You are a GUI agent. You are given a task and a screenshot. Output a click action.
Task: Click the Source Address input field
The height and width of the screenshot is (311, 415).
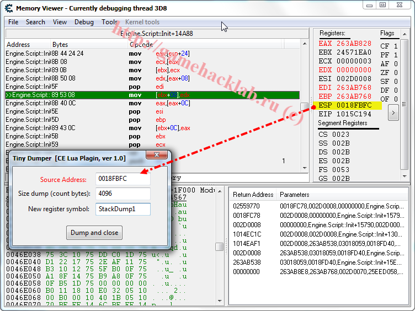click(123, 179)
